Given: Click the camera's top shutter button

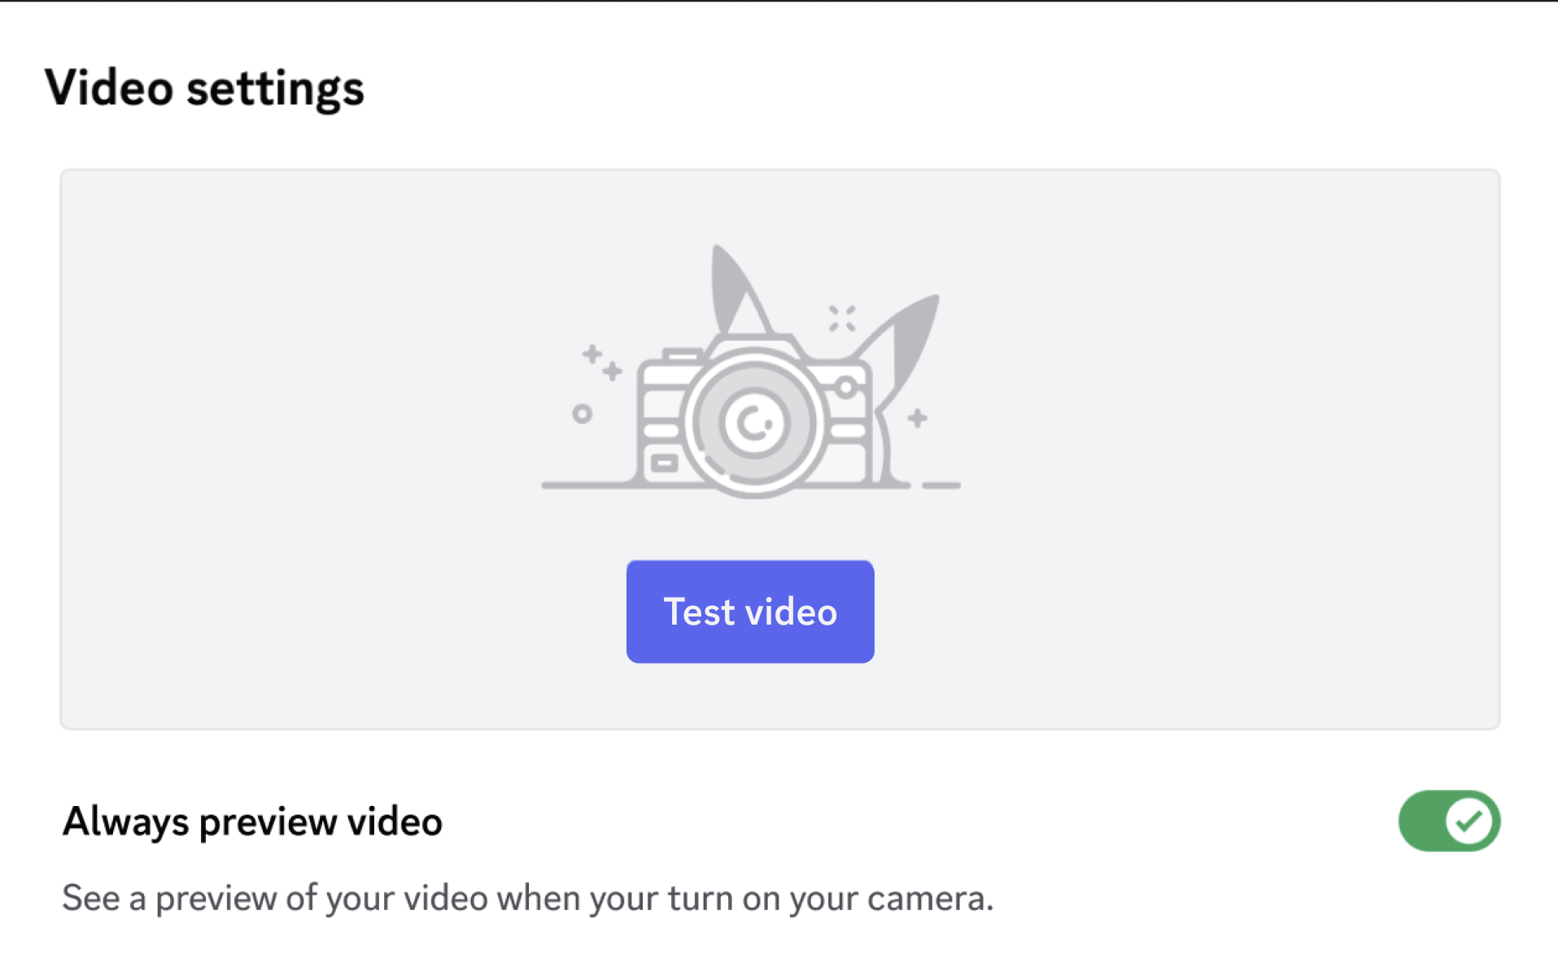Looking at the screenshot, I should (682, 355).
